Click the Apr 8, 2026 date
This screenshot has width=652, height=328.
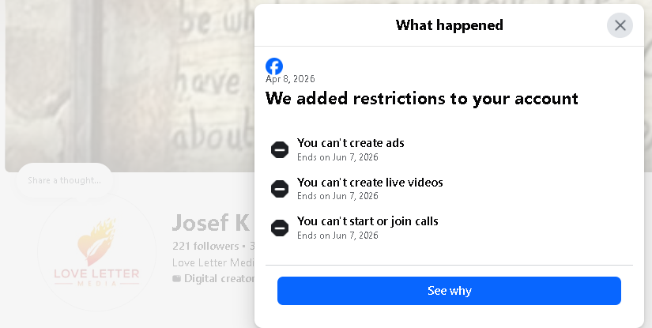click(x=289, y=79)
